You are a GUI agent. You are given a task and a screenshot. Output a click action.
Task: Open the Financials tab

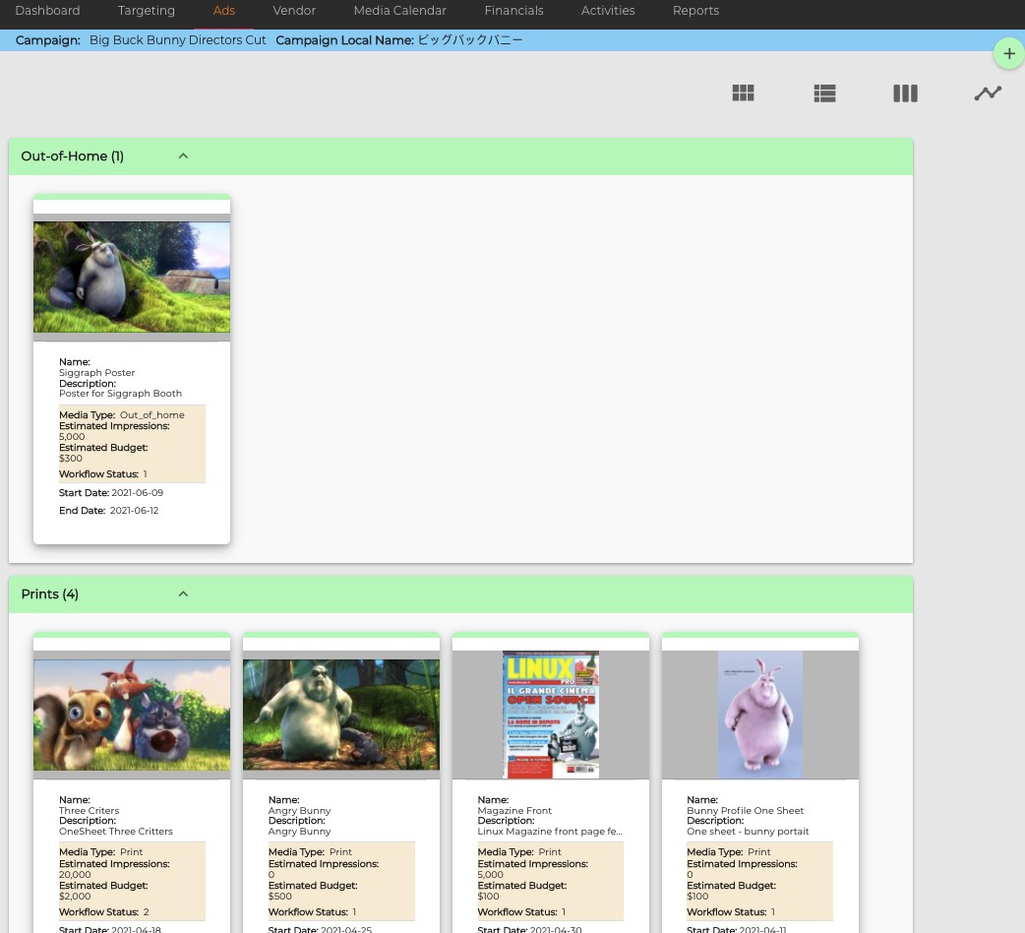pos(513,11)
